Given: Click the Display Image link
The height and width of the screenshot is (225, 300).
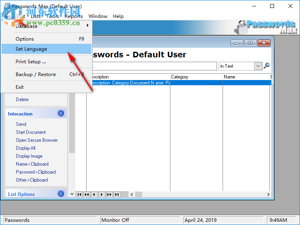Looking at the screenshot, I should 29,156.
